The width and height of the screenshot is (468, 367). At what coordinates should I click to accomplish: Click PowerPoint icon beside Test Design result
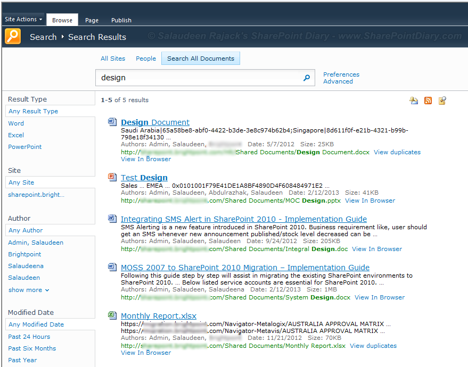tap(112, 177)
